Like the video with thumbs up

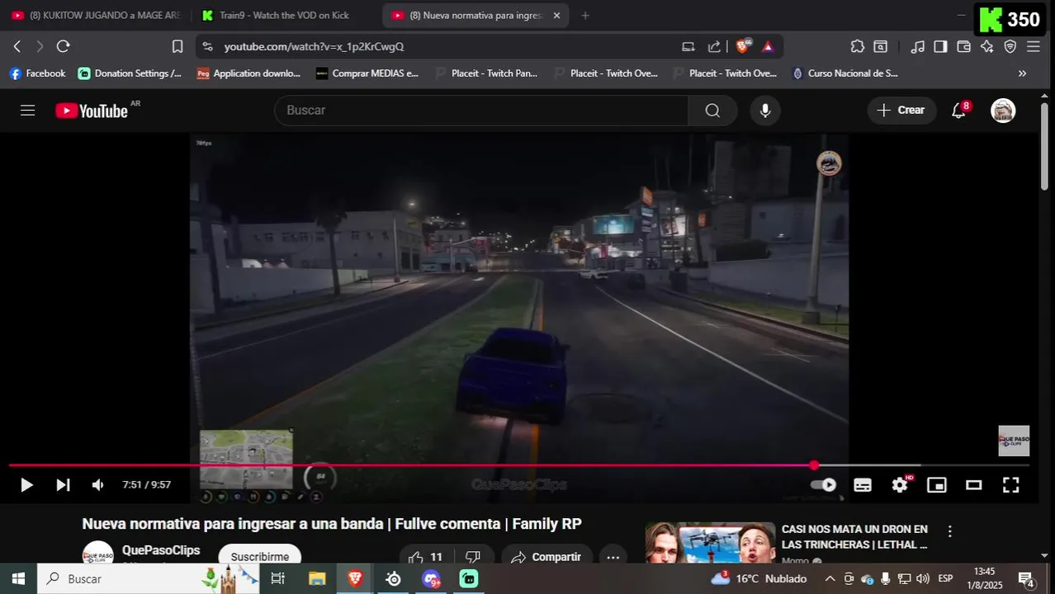pyautogui.click(x=425, y=557)
